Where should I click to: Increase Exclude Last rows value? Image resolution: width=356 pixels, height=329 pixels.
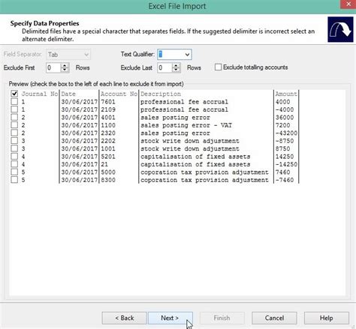[x=176, y=65]
